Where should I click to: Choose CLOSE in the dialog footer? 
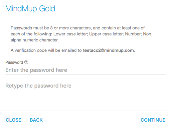point(13,120)
